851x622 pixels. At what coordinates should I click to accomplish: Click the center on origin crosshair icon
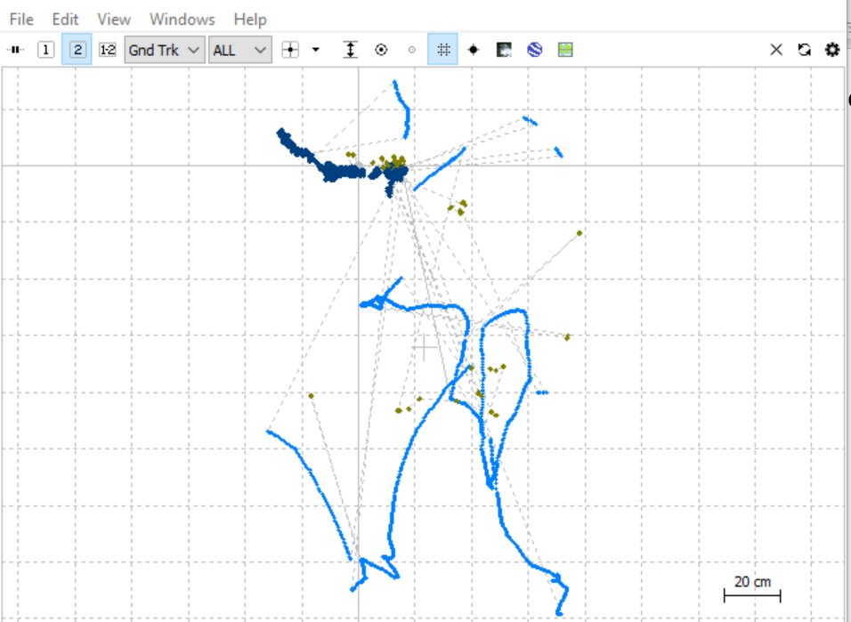click(290, 50)
